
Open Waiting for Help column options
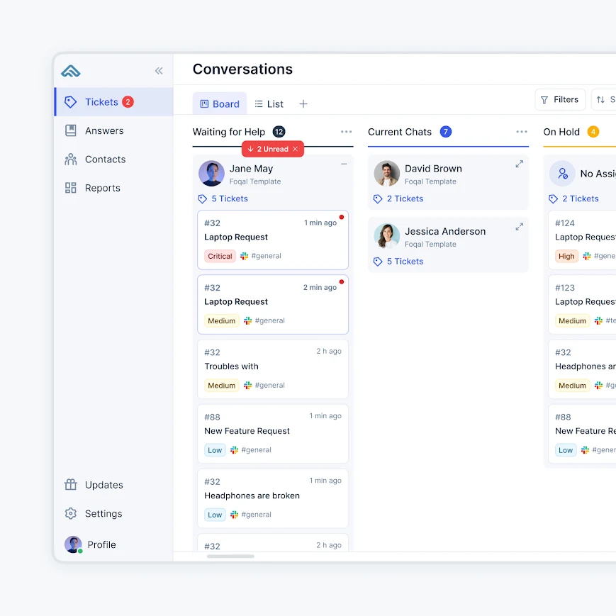tap(346, 132)
